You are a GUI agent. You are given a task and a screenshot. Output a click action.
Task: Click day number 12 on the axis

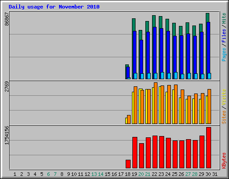[87, 174]
